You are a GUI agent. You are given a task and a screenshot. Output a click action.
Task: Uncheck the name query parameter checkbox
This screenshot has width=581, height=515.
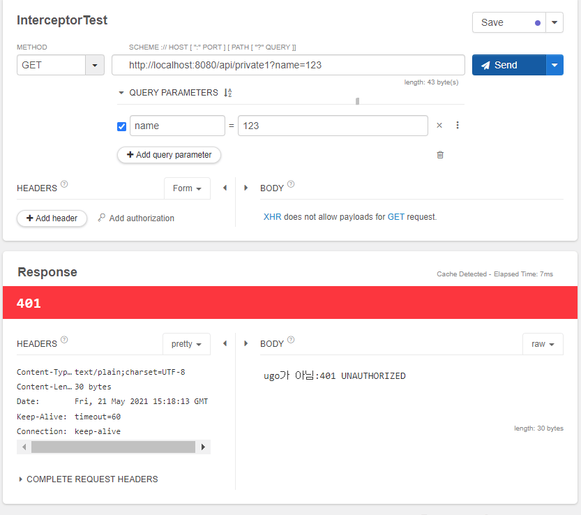(121, 126)
